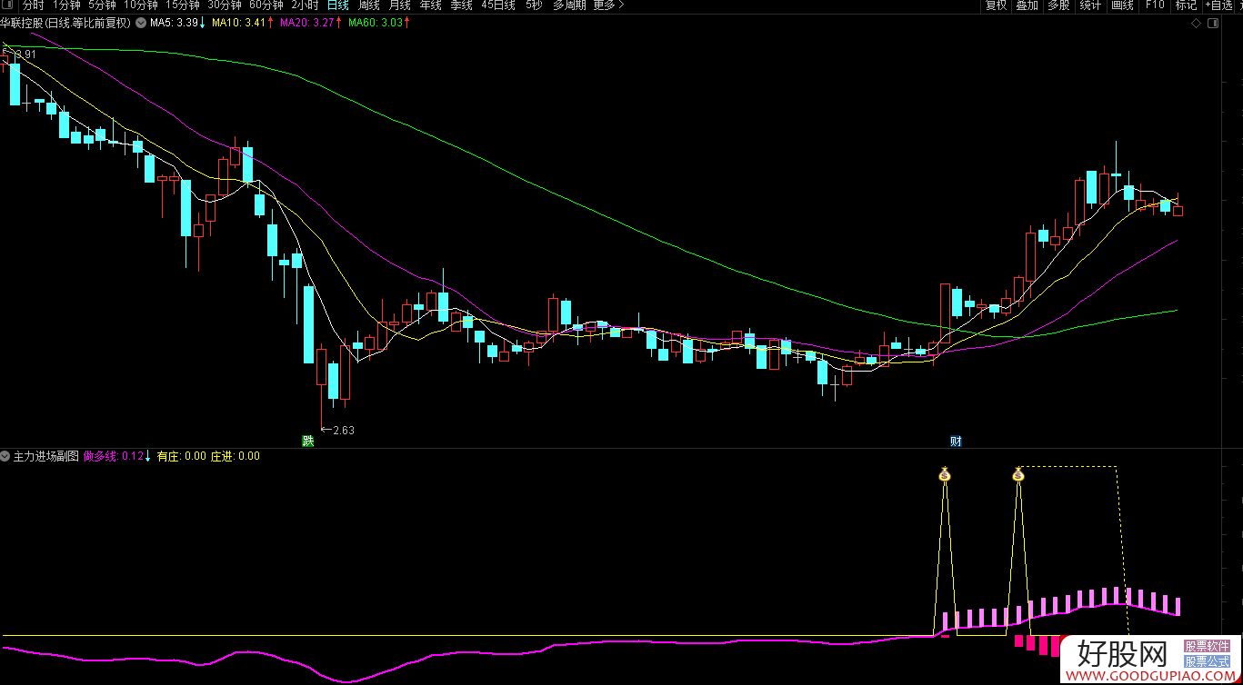This screenshot has height=685, width=1243.
Task: Click the 主力进场副图 indicator name
Action: pos(46,456)
